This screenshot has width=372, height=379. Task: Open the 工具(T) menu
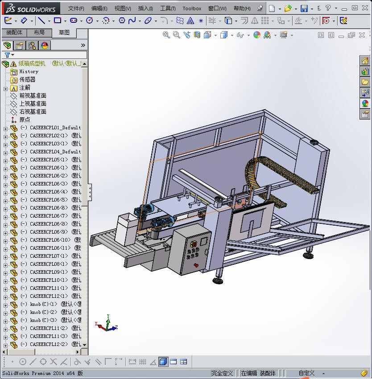click(168, 8)
